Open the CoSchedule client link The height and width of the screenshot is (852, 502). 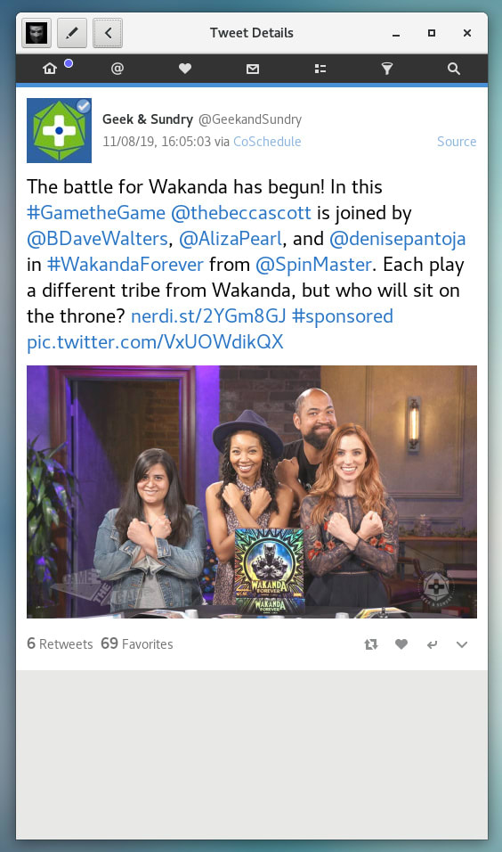click(x=267, y=142)
